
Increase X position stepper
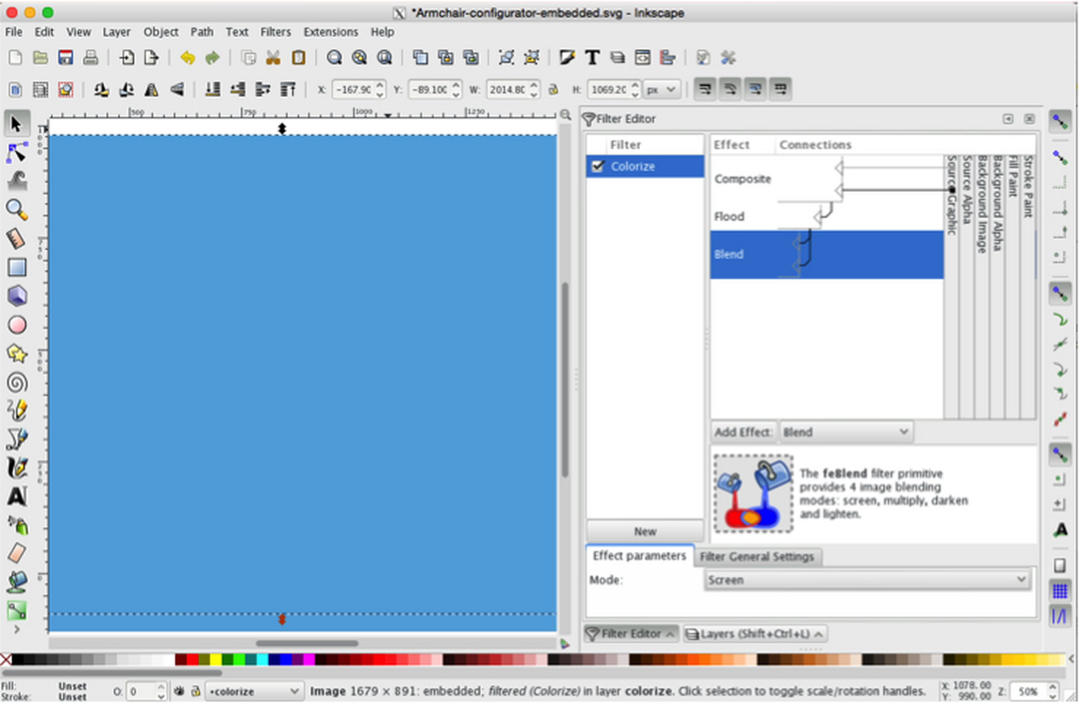pyautogui.click(x=380, y=85)
